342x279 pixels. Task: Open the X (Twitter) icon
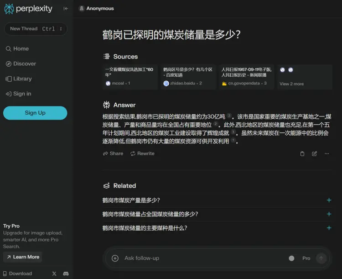54,274
